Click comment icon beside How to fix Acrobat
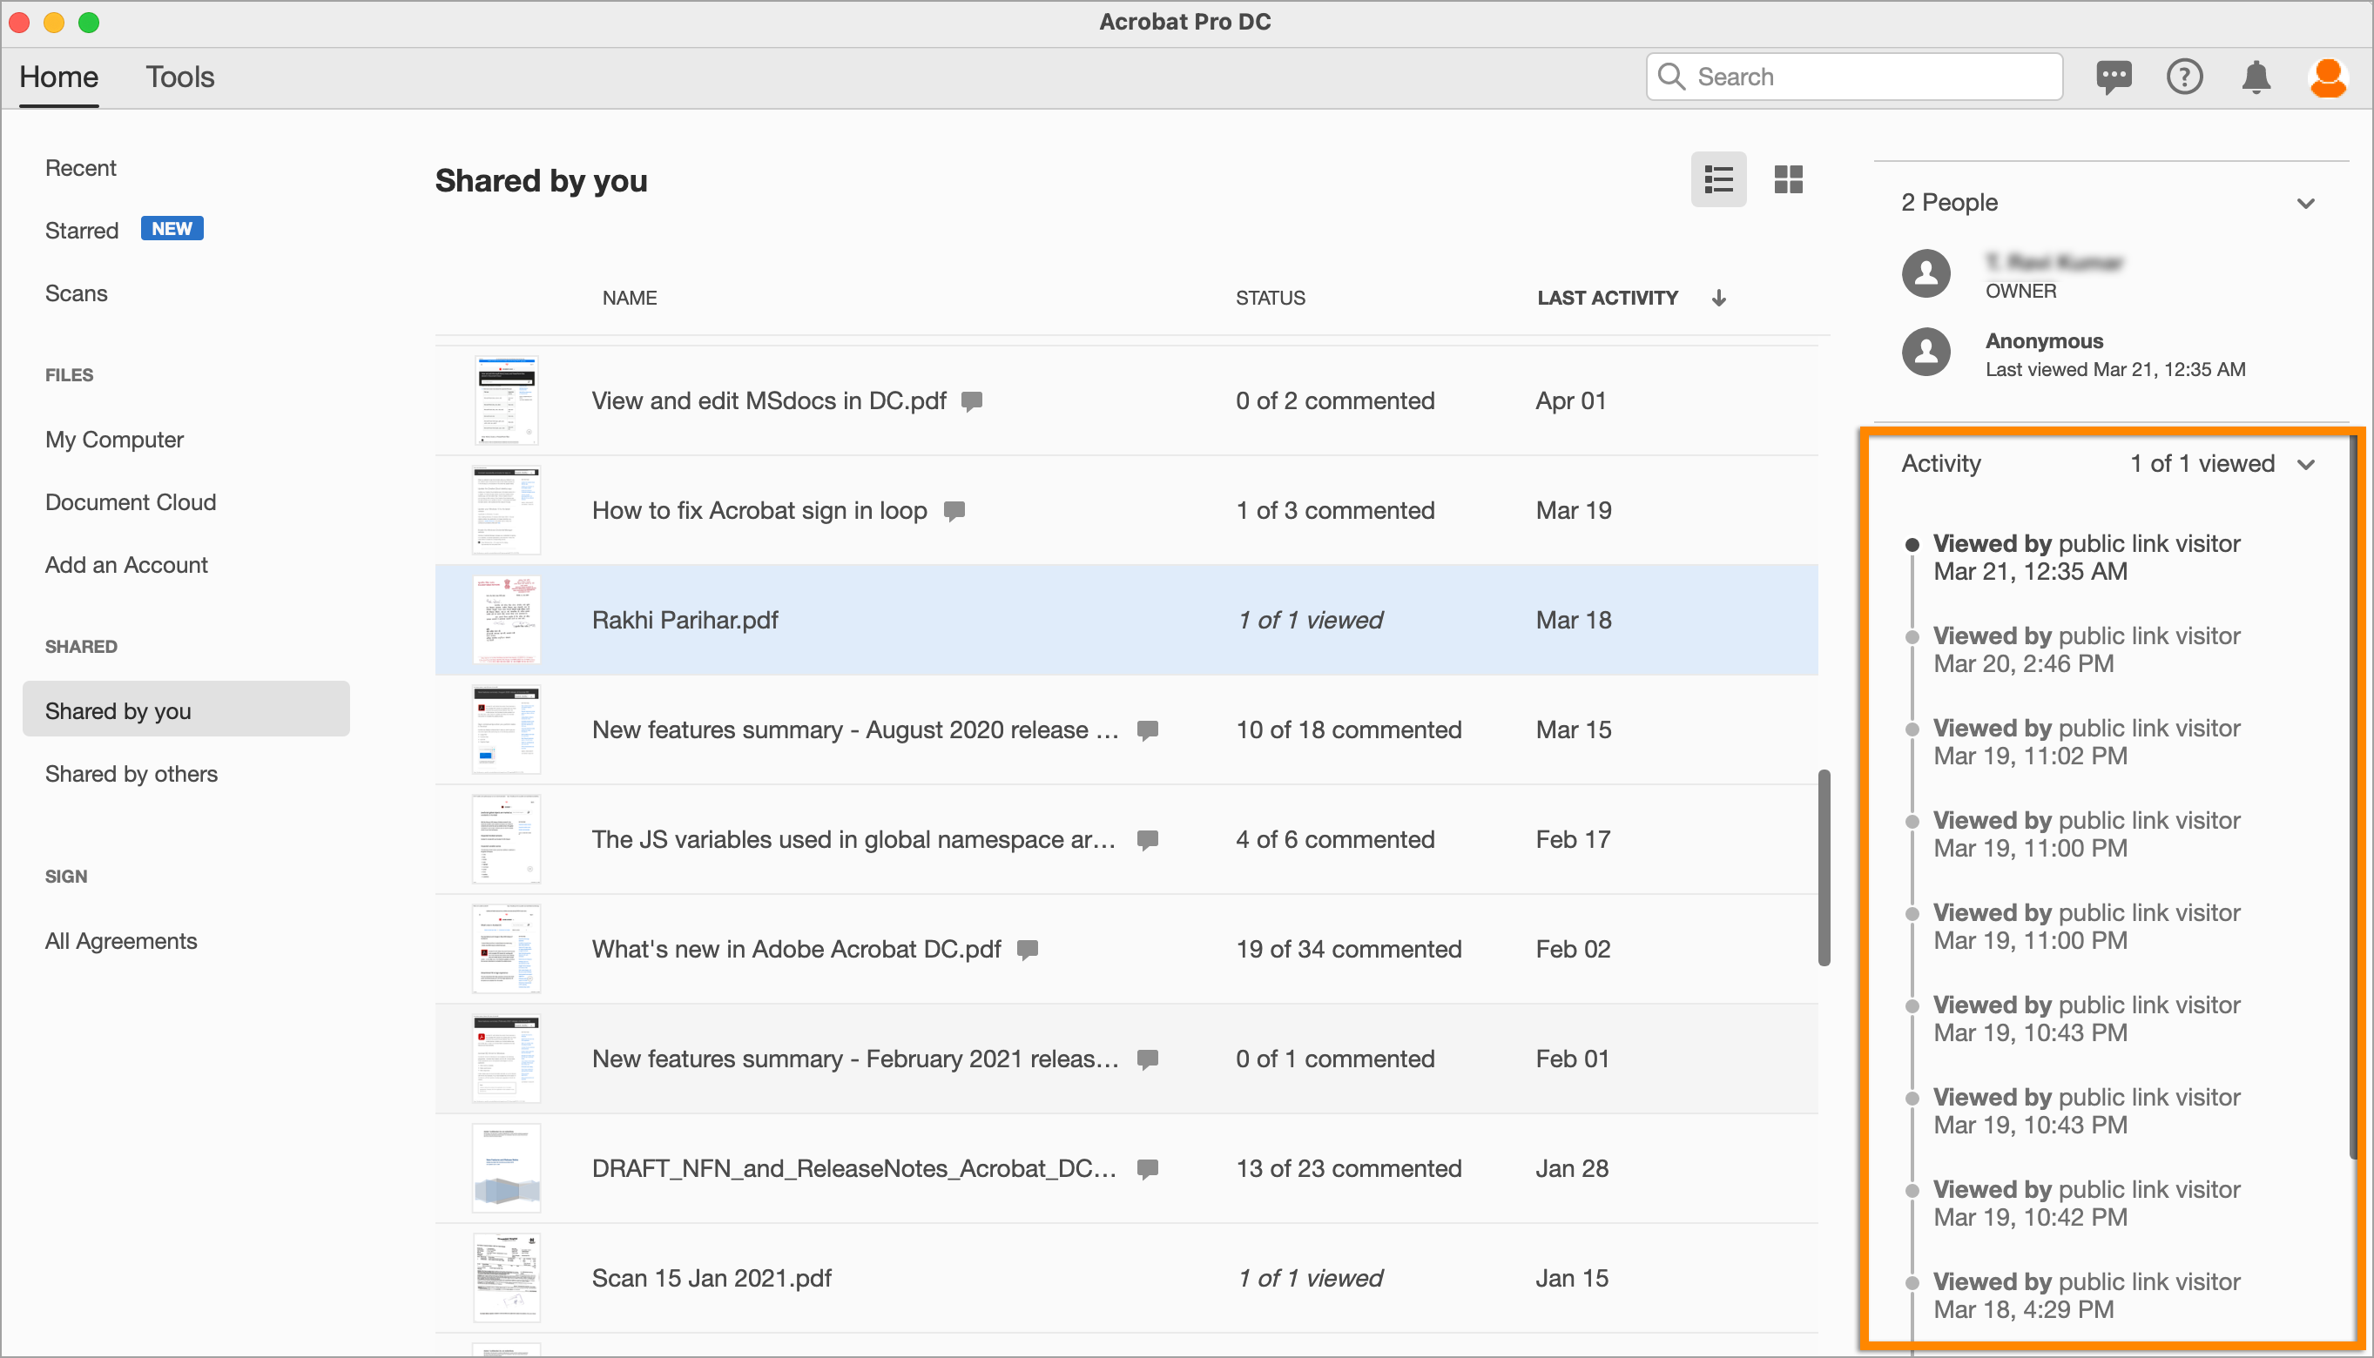The image size is (2374, 1358). click(x=954, y=511)
